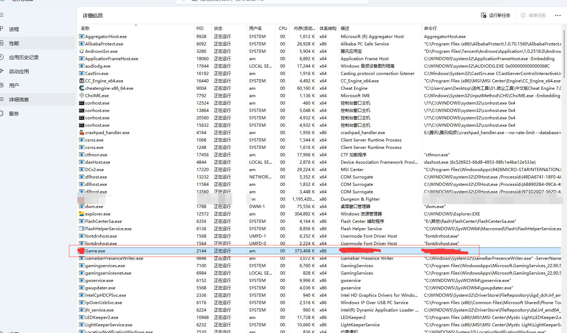Click the explorer.exe folder icon

(82, 214)
